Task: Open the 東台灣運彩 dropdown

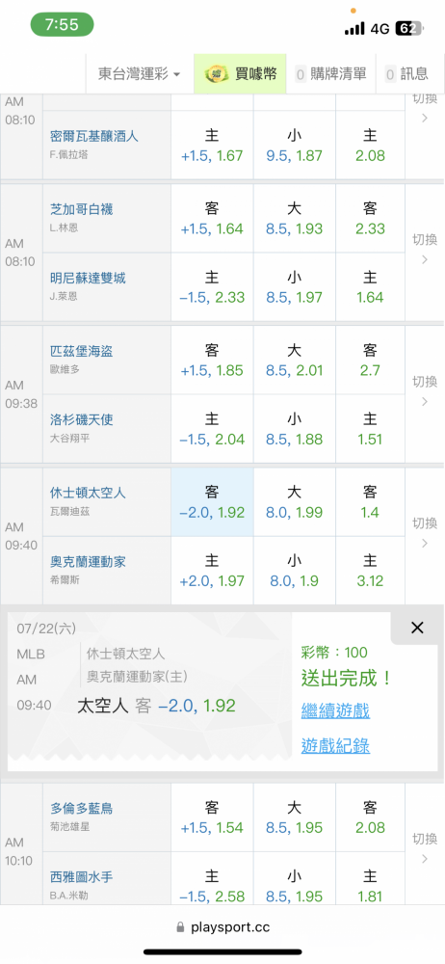Action: (x=140, y=74)
